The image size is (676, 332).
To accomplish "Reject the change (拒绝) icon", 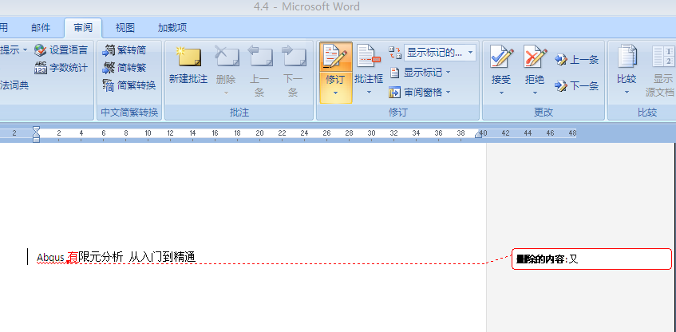I will coord(535,57).
